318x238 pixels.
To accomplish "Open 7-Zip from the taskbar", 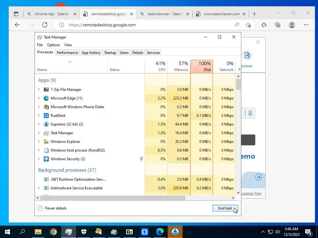I will pyautogui.click(x=129, y=232).
